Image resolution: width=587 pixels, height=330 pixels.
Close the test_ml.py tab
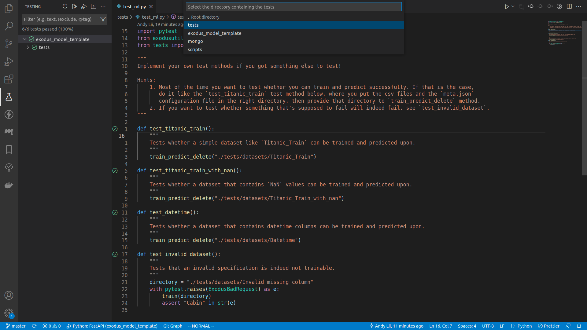coord(151,6)
